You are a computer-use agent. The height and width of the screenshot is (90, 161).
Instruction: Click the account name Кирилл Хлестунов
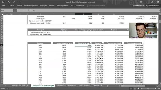pyautogui.click(x=138, y=5)
